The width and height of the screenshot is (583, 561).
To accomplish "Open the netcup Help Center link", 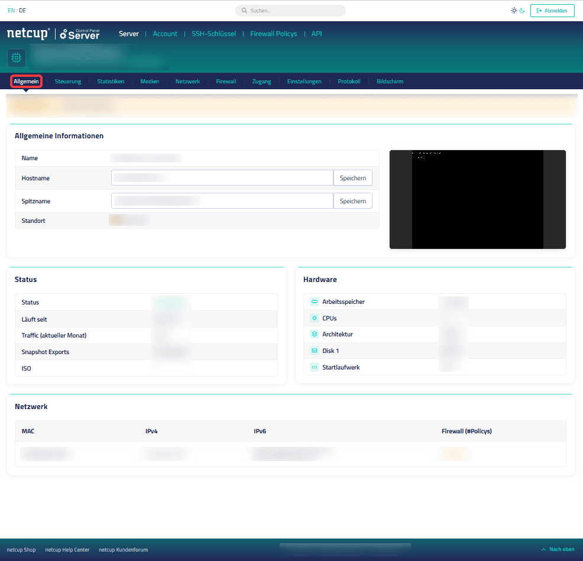I will (67, 550).
